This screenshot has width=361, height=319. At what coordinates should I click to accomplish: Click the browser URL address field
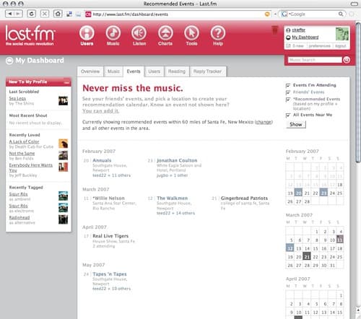pyautogui.click(x=178, y=14)
